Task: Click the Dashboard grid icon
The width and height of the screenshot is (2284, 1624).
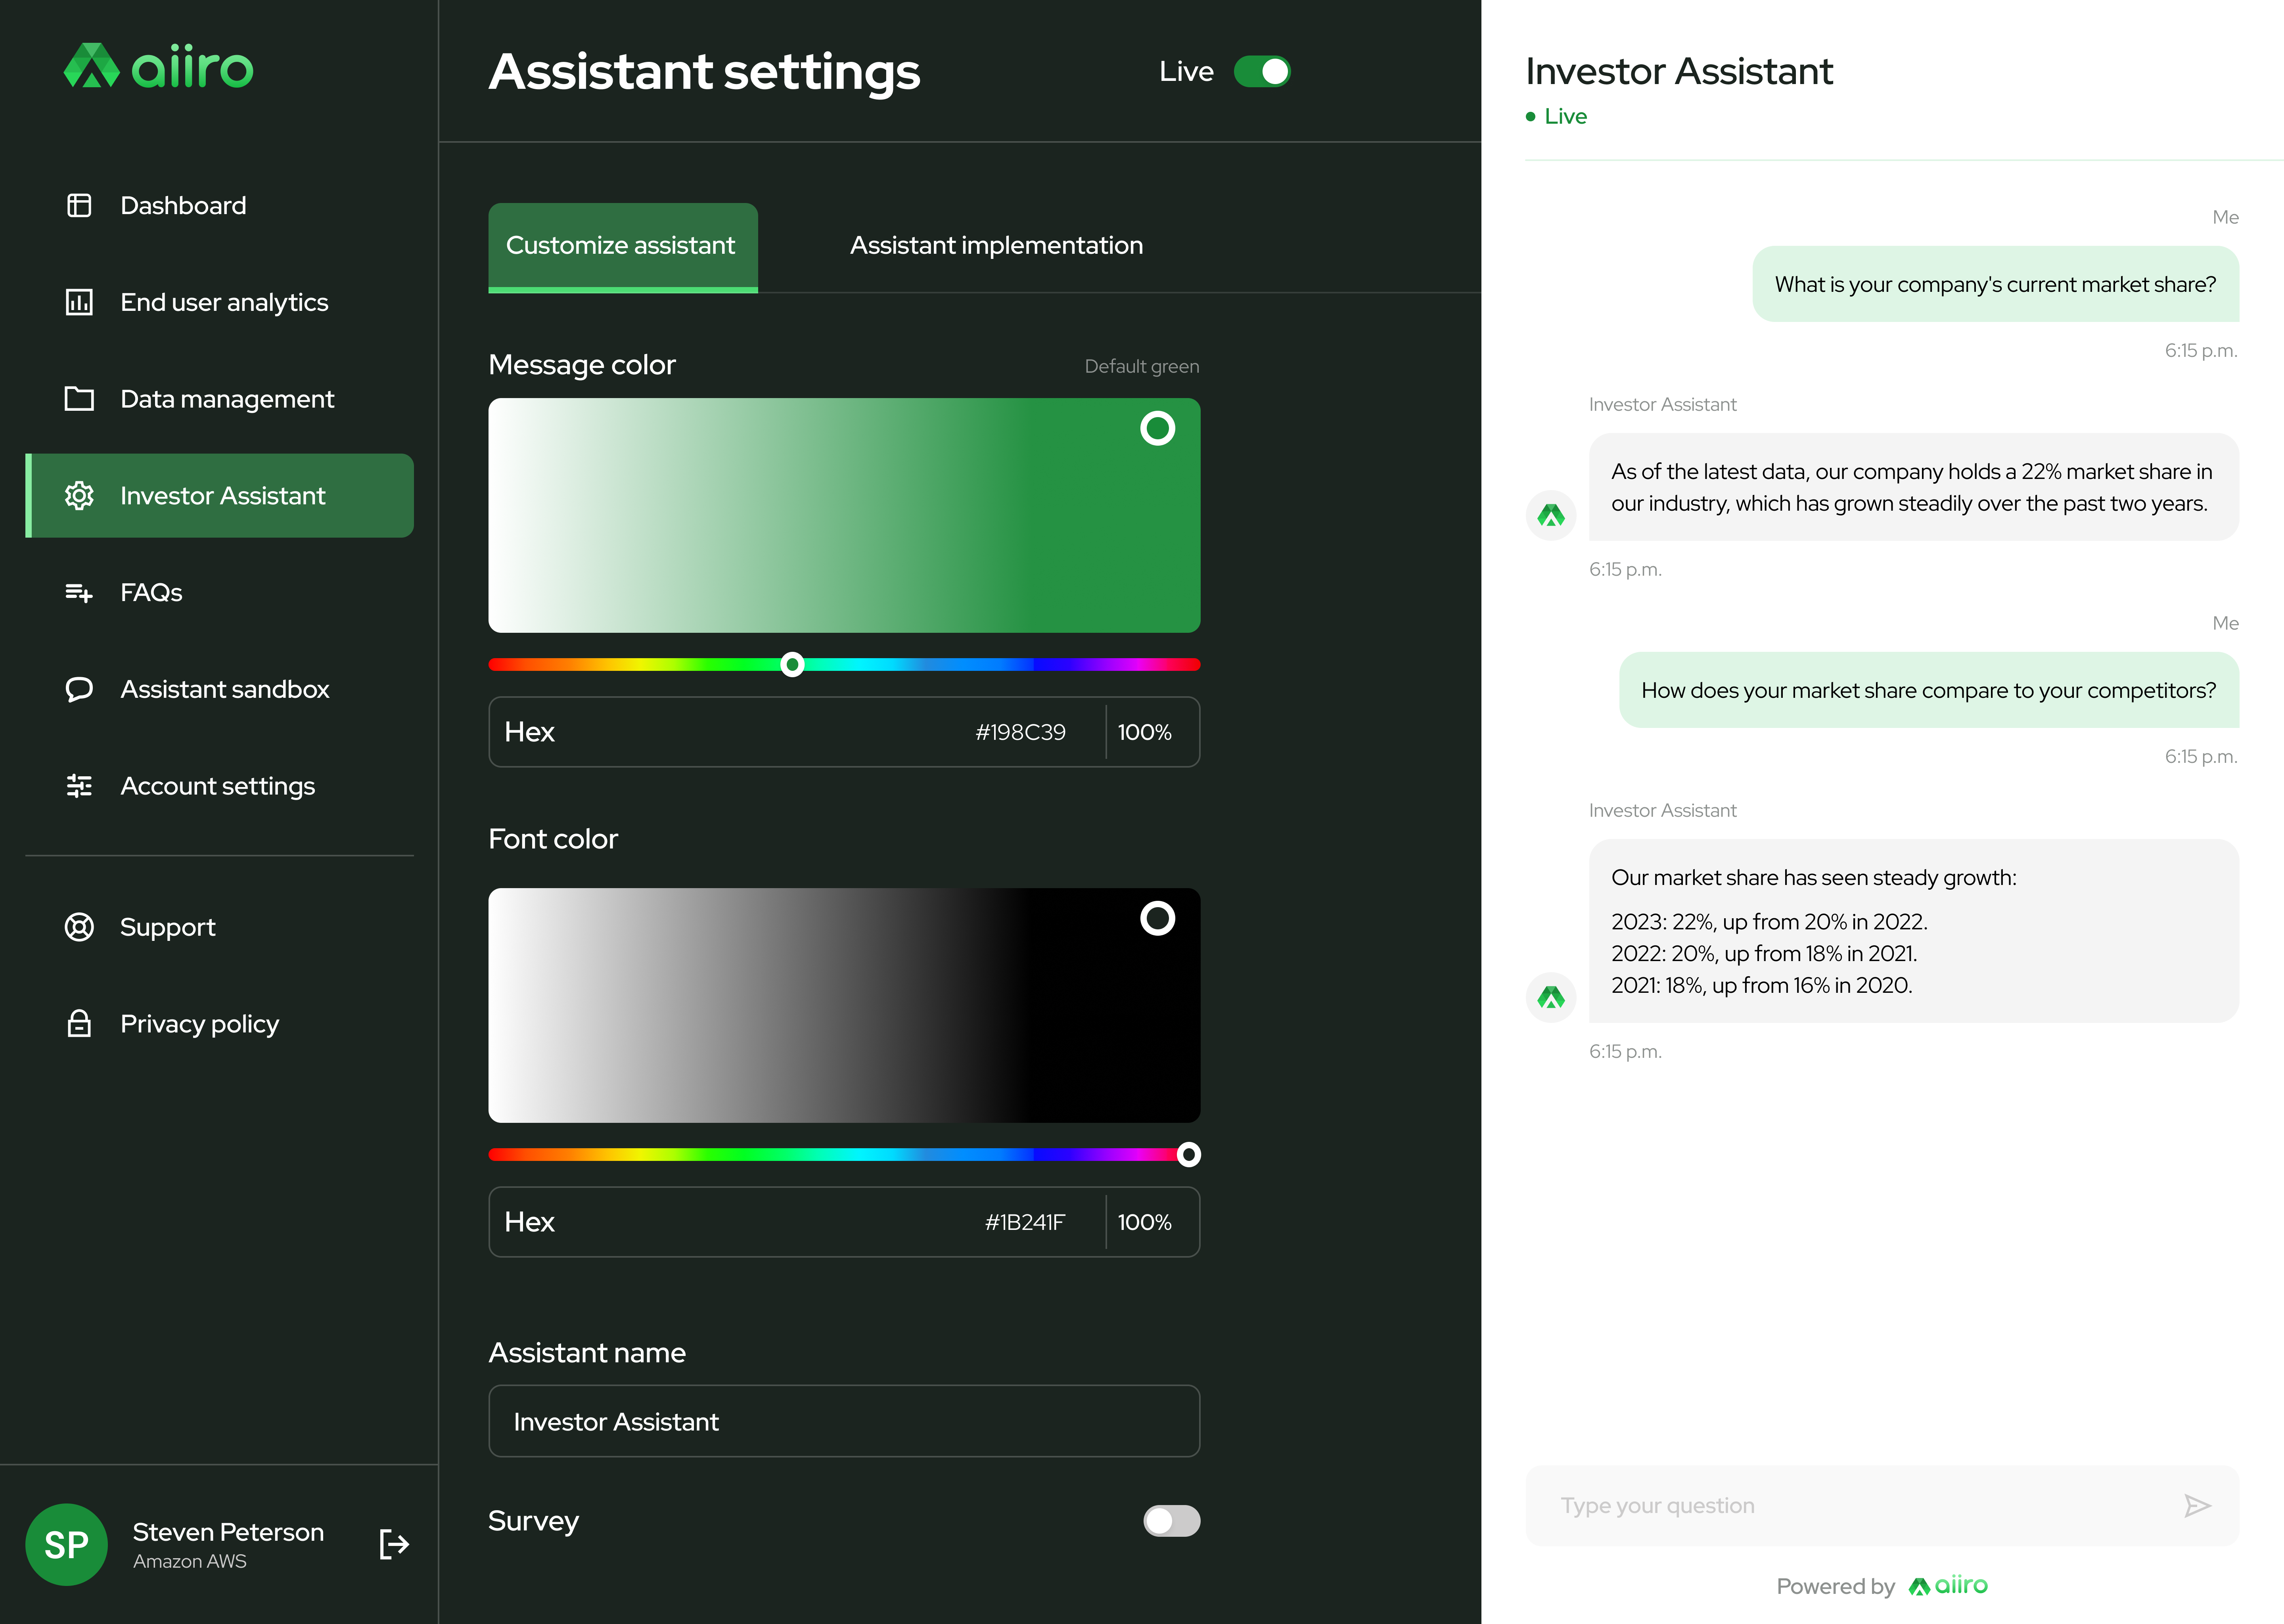Action: pyautogui.click(x=79, y=205)
